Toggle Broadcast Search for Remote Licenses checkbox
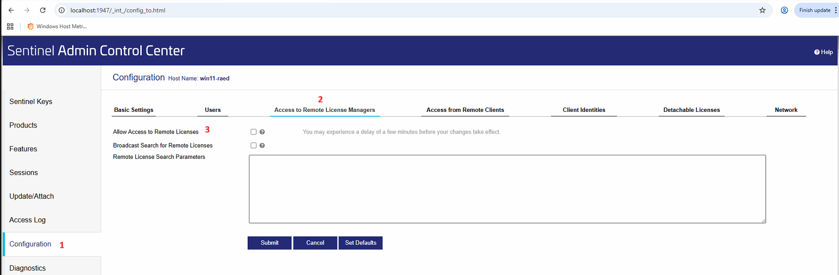The height and width of the screenshot is (275, 839). [x=253, y=146]
